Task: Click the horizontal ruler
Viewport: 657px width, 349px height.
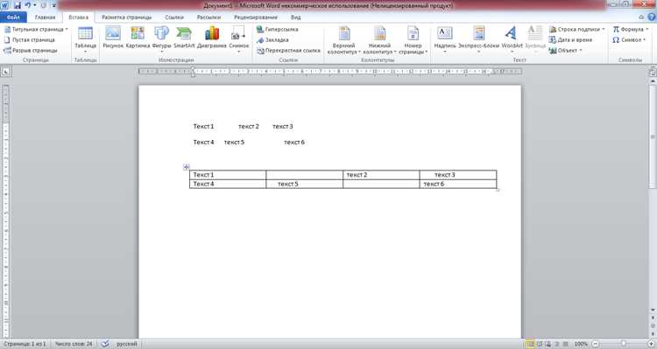Action: (329, 72)
